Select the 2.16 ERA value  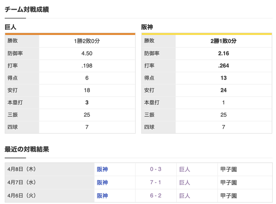pyautogui.click(x=224, y=53)
